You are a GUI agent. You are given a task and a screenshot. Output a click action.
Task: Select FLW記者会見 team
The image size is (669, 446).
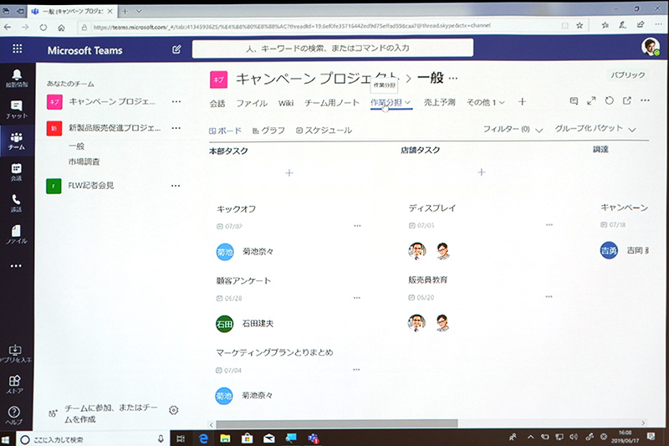coord(91,186)
